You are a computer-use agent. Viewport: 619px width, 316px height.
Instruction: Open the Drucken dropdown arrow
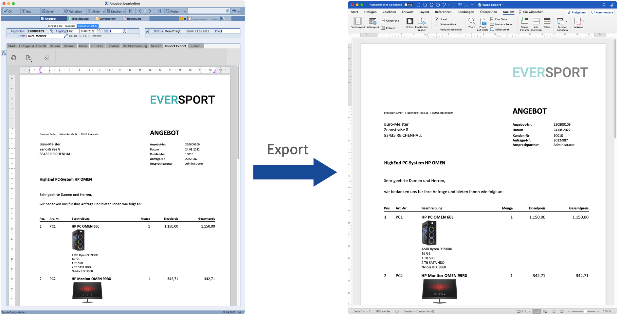tap(124, 11)
